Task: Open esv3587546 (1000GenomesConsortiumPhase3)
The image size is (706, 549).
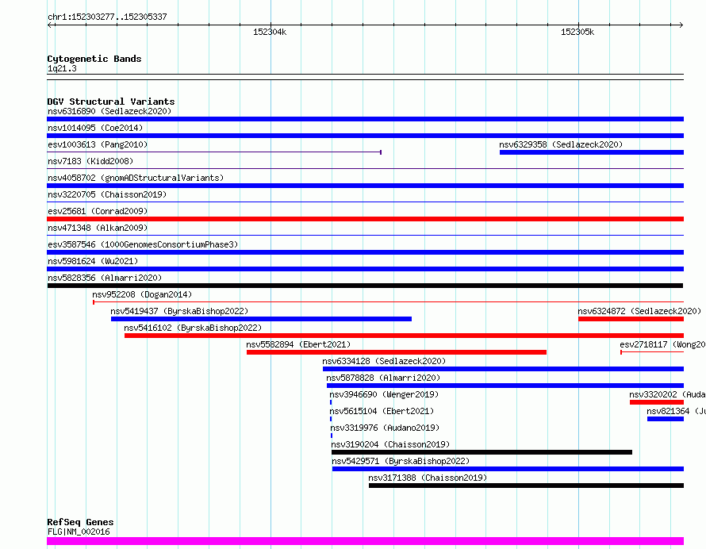Action: tap(143, 244)
